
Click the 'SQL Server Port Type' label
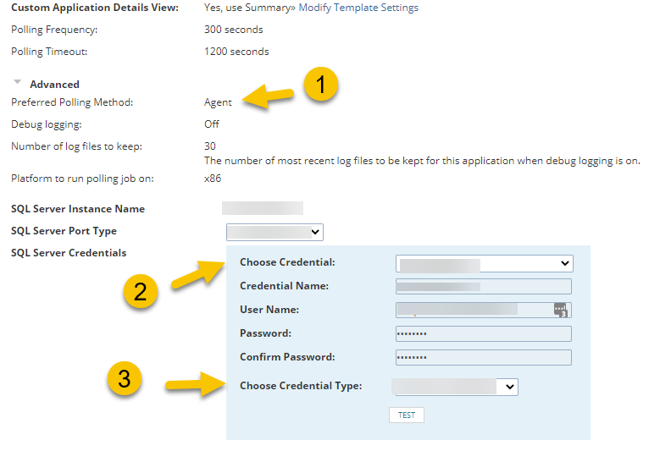click(64, 231)
